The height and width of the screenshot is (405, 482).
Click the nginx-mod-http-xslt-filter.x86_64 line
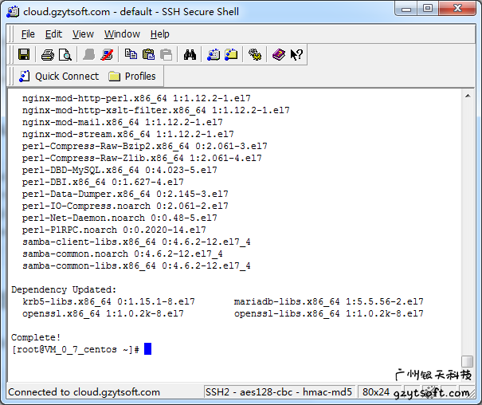[155, 110]
